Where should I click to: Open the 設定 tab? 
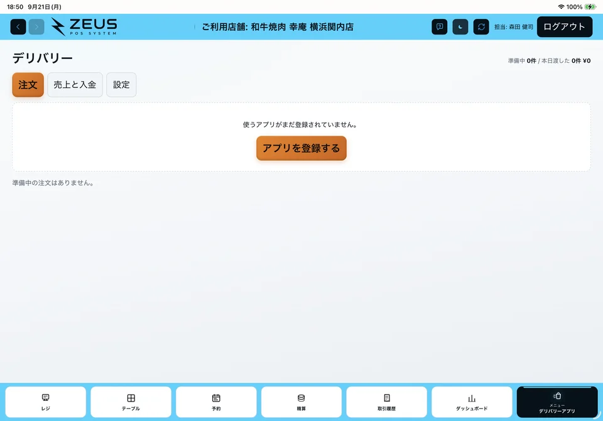tap(121, 85)
